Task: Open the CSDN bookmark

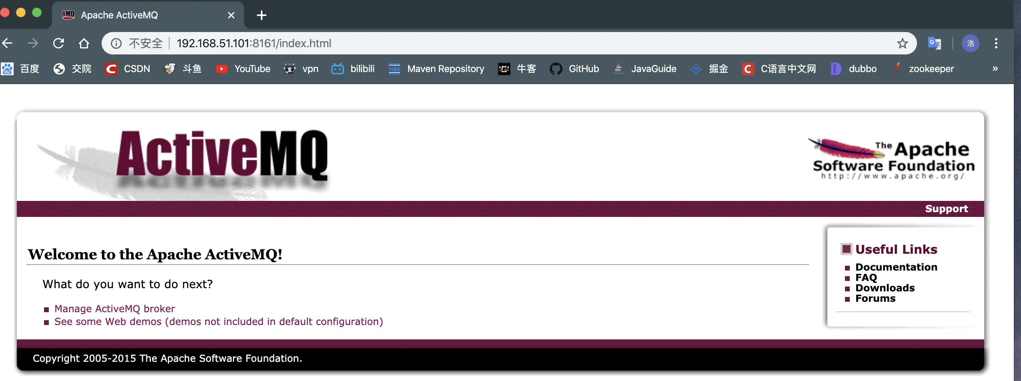Action: coord(128,69)
